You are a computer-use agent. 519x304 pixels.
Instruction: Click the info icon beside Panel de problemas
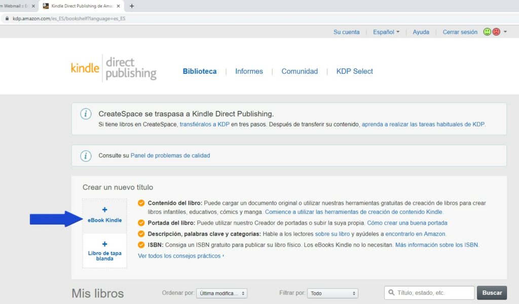(x=86, y=156)
